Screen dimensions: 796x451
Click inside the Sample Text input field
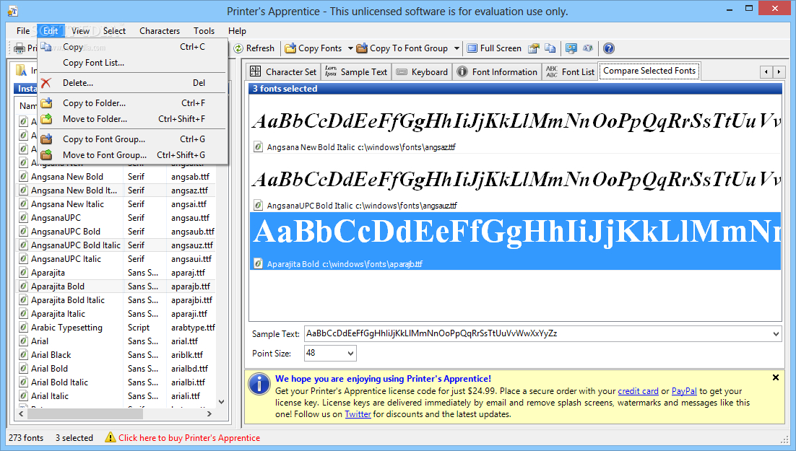[x=537, y=334]
